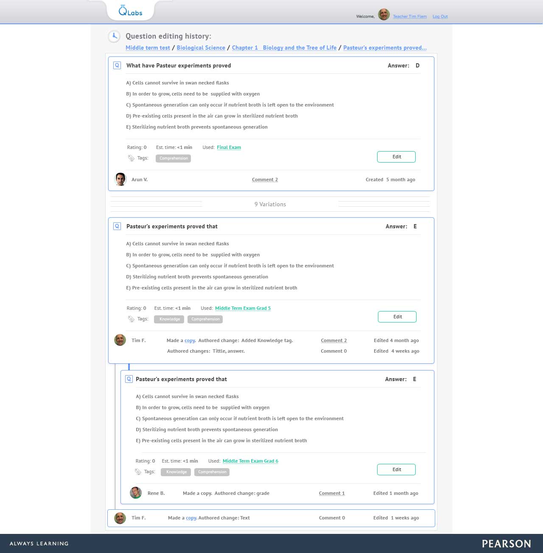Click Rene B.'s profile avatar
543x553 pixels.
(136, 493)
